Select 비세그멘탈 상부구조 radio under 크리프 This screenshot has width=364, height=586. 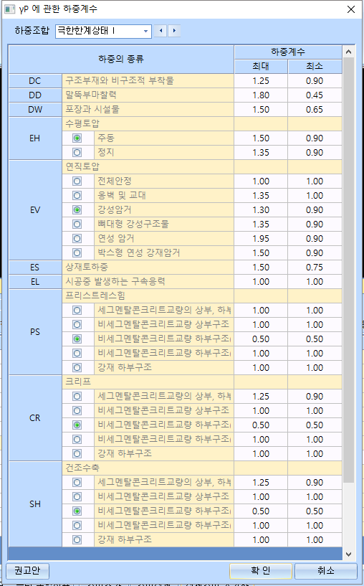tap(77, 411)
